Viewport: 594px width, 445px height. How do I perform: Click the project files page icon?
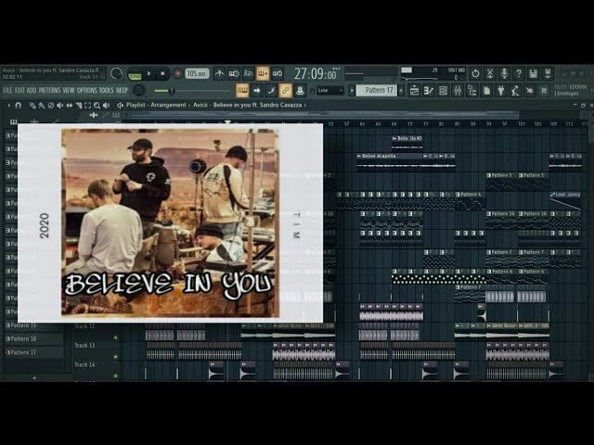[x=486, y=91]
